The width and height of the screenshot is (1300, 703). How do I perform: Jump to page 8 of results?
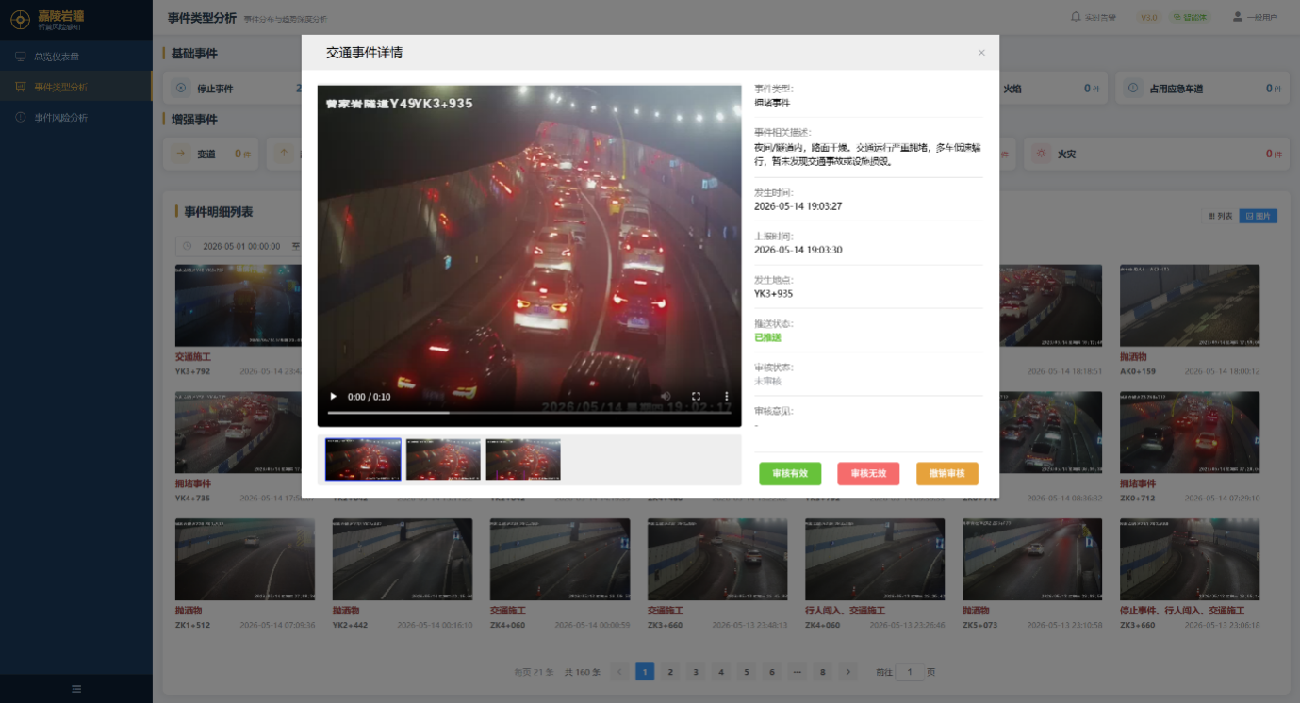point(823,672)
